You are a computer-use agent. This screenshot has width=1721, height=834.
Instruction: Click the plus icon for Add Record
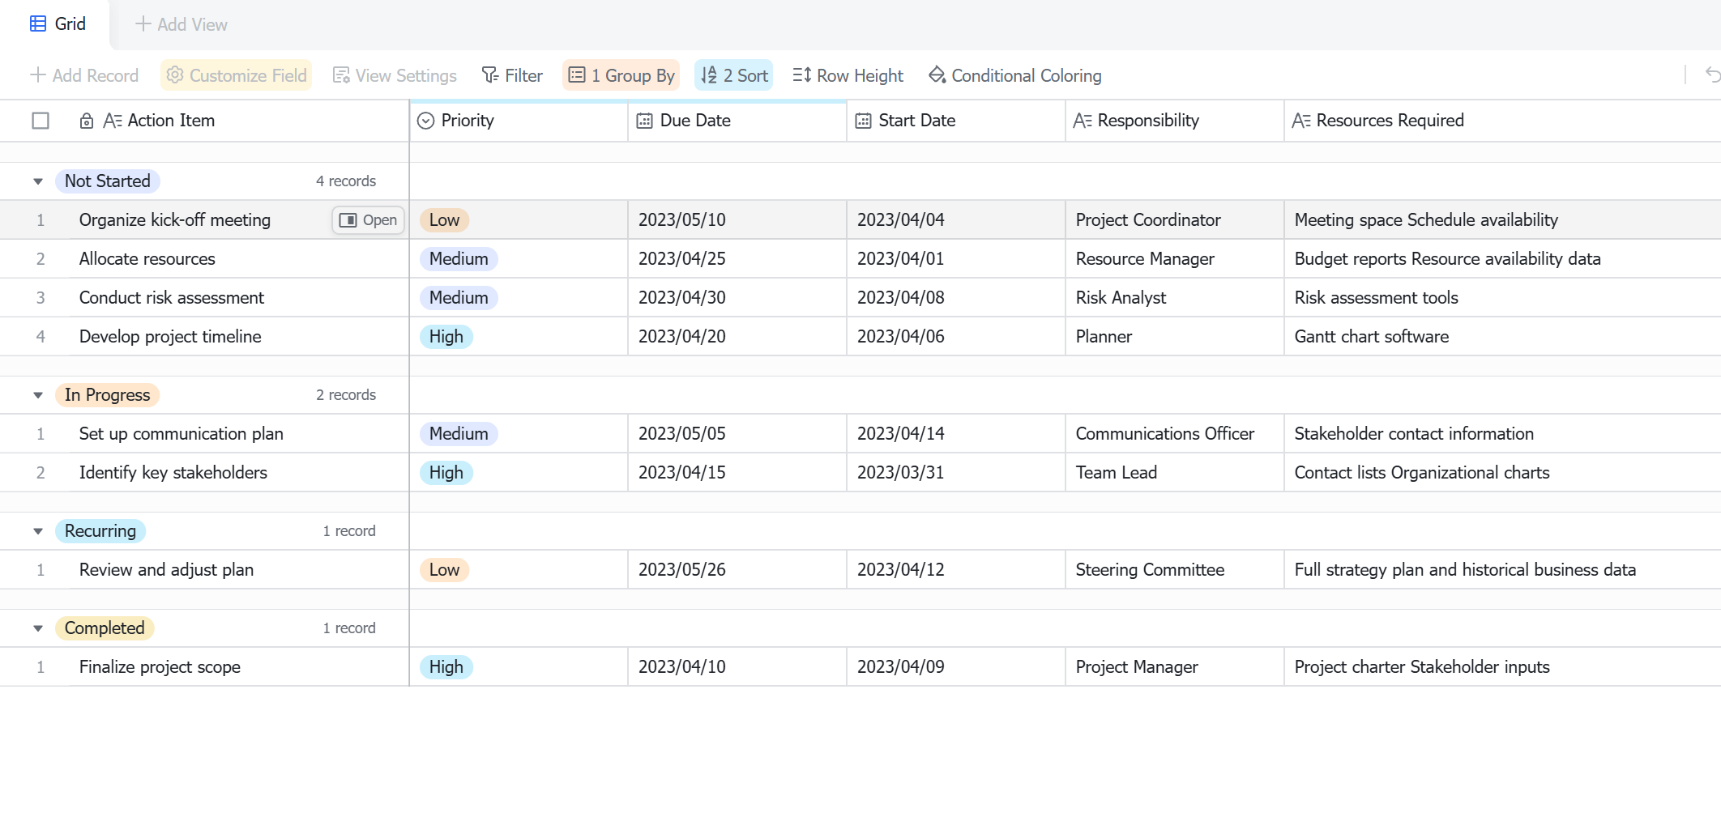[x=37, y=75]
